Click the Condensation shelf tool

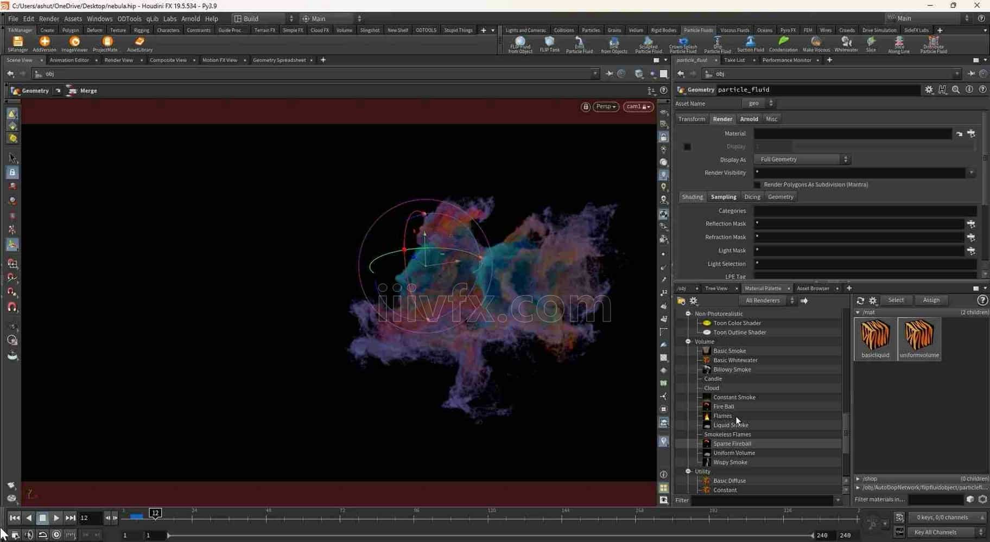[x=783, y=44]
